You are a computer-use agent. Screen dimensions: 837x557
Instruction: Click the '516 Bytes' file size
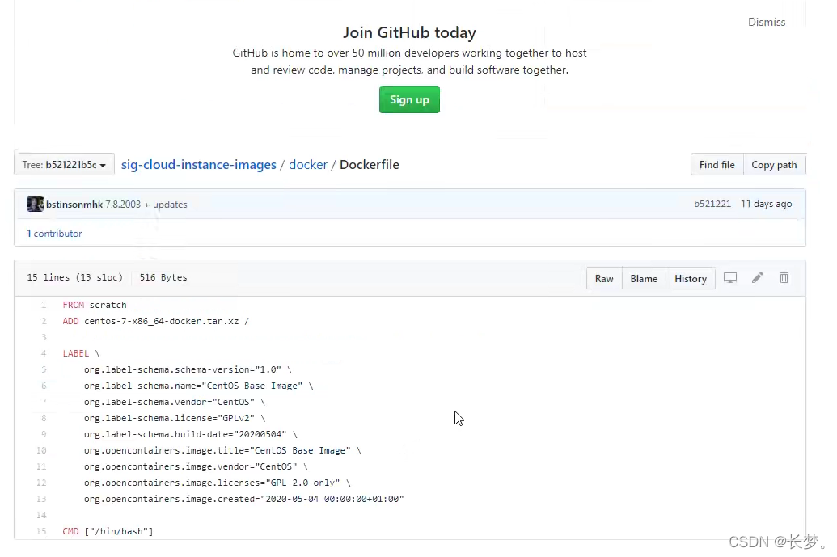click(163, 277)
